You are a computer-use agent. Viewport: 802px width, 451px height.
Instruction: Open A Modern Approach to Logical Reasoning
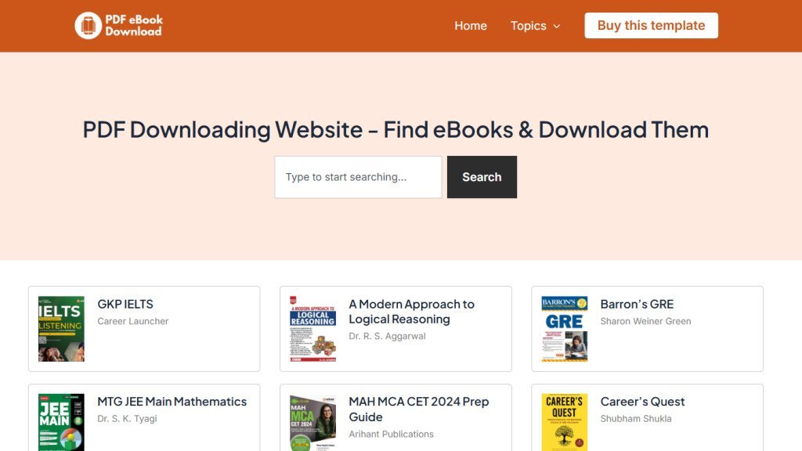[x=411, y=312]
